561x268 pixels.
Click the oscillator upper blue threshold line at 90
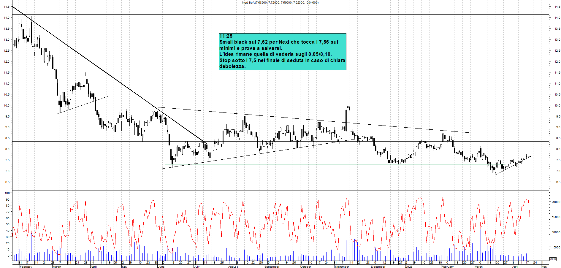coord(280,199)
